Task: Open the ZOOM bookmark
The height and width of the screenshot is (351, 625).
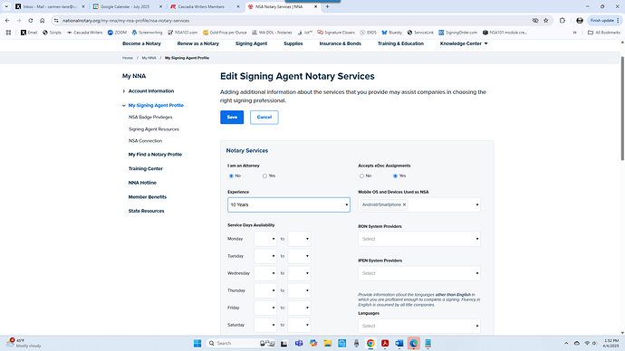Action: [117, 33]
